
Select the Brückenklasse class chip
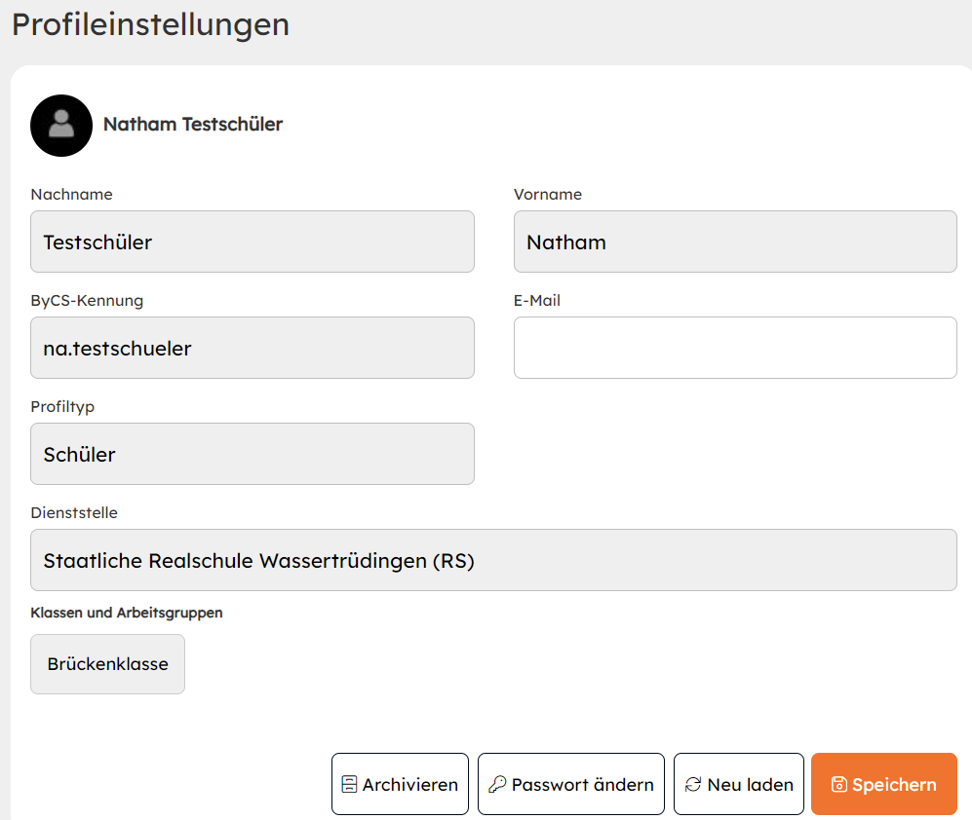[x=107, y=664]
